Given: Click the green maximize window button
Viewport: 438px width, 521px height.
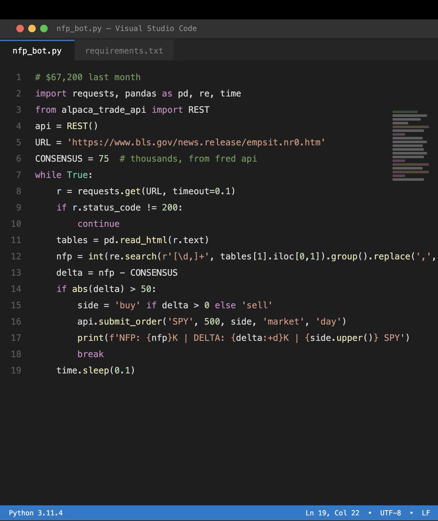Looking at the screenshot, I should [44, 29].
